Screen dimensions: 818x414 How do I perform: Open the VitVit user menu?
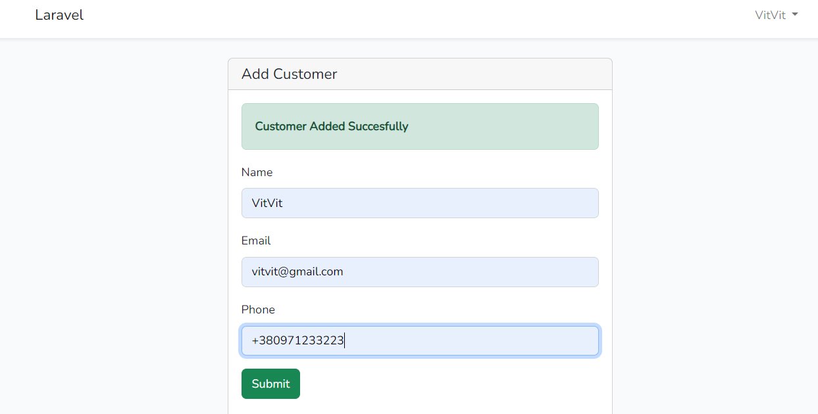[x=771, y=15]
